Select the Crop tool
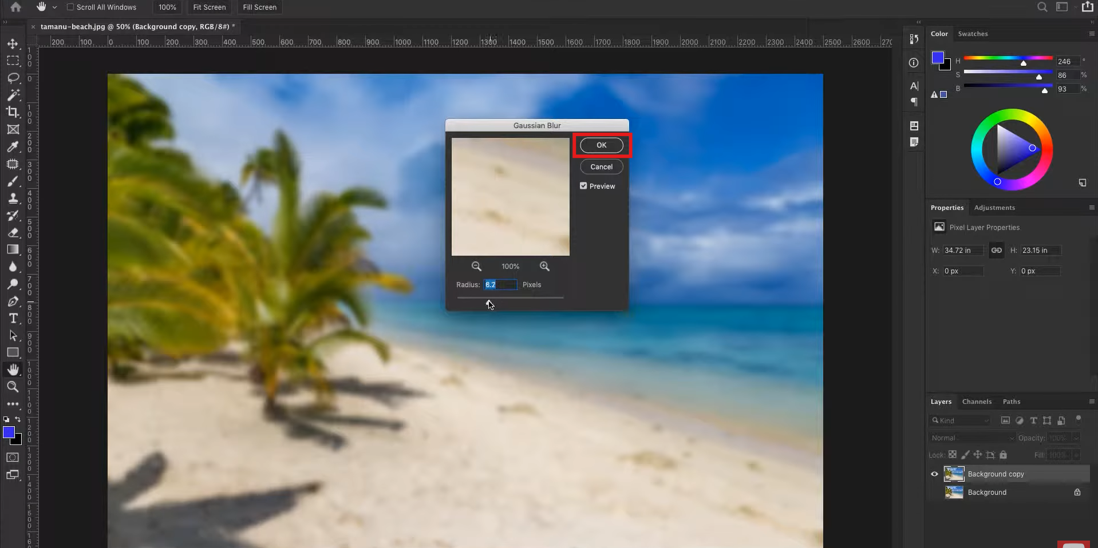The height and width of the screenshot is (548, 1098). (x=13, y=112)
